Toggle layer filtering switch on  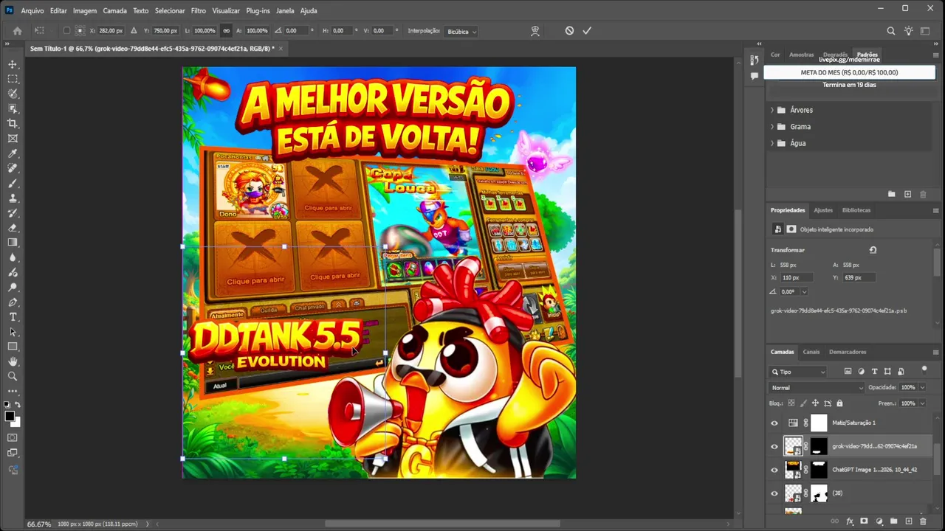pos(924,369)
